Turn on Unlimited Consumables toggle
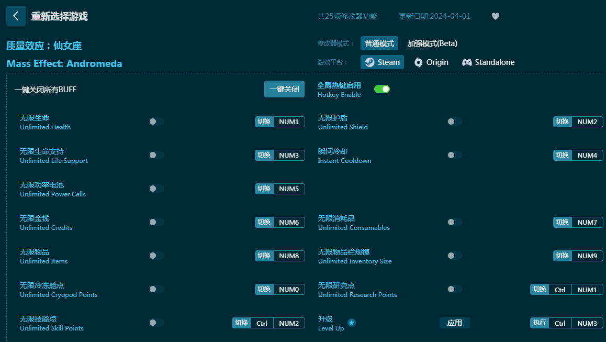This screenshot has width=606, height=342. tap(455, 222)
